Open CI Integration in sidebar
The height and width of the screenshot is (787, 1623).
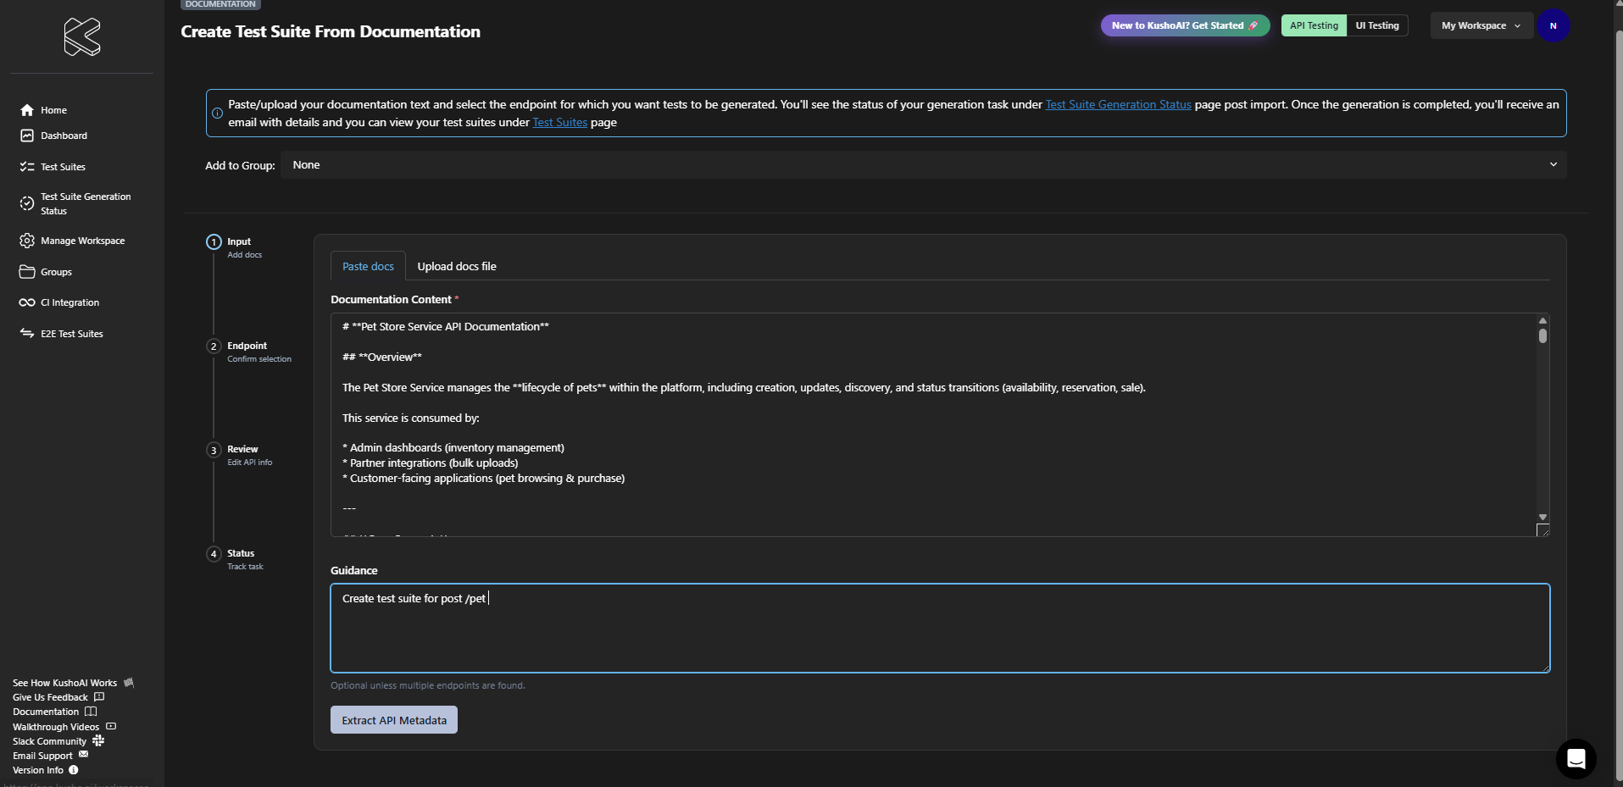point(69,302)
